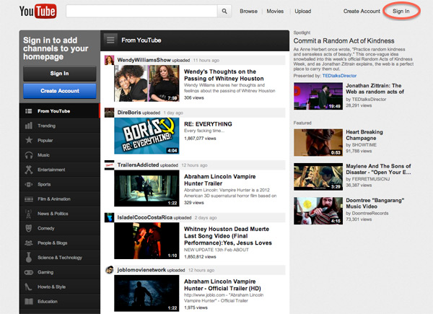Click the Gaming controller icon
The image size is (433, 314).
[x=29, y=272]
